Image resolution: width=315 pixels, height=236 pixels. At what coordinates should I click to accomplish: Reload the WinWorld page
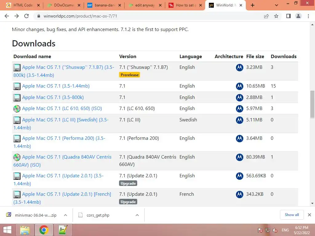26,16
